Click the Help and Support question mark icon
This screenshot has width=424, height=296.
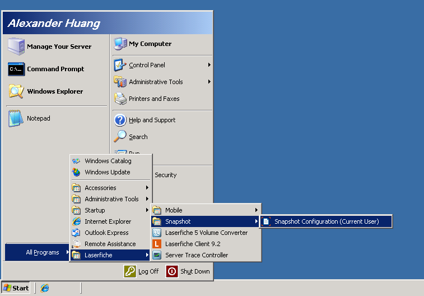pyautogui.click(x=120, y=120)
